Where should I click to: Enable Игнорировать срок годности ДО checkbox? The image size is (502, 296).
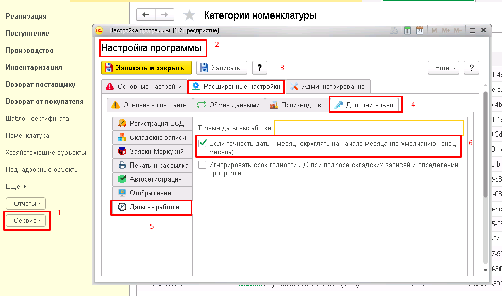pos(203,165)
